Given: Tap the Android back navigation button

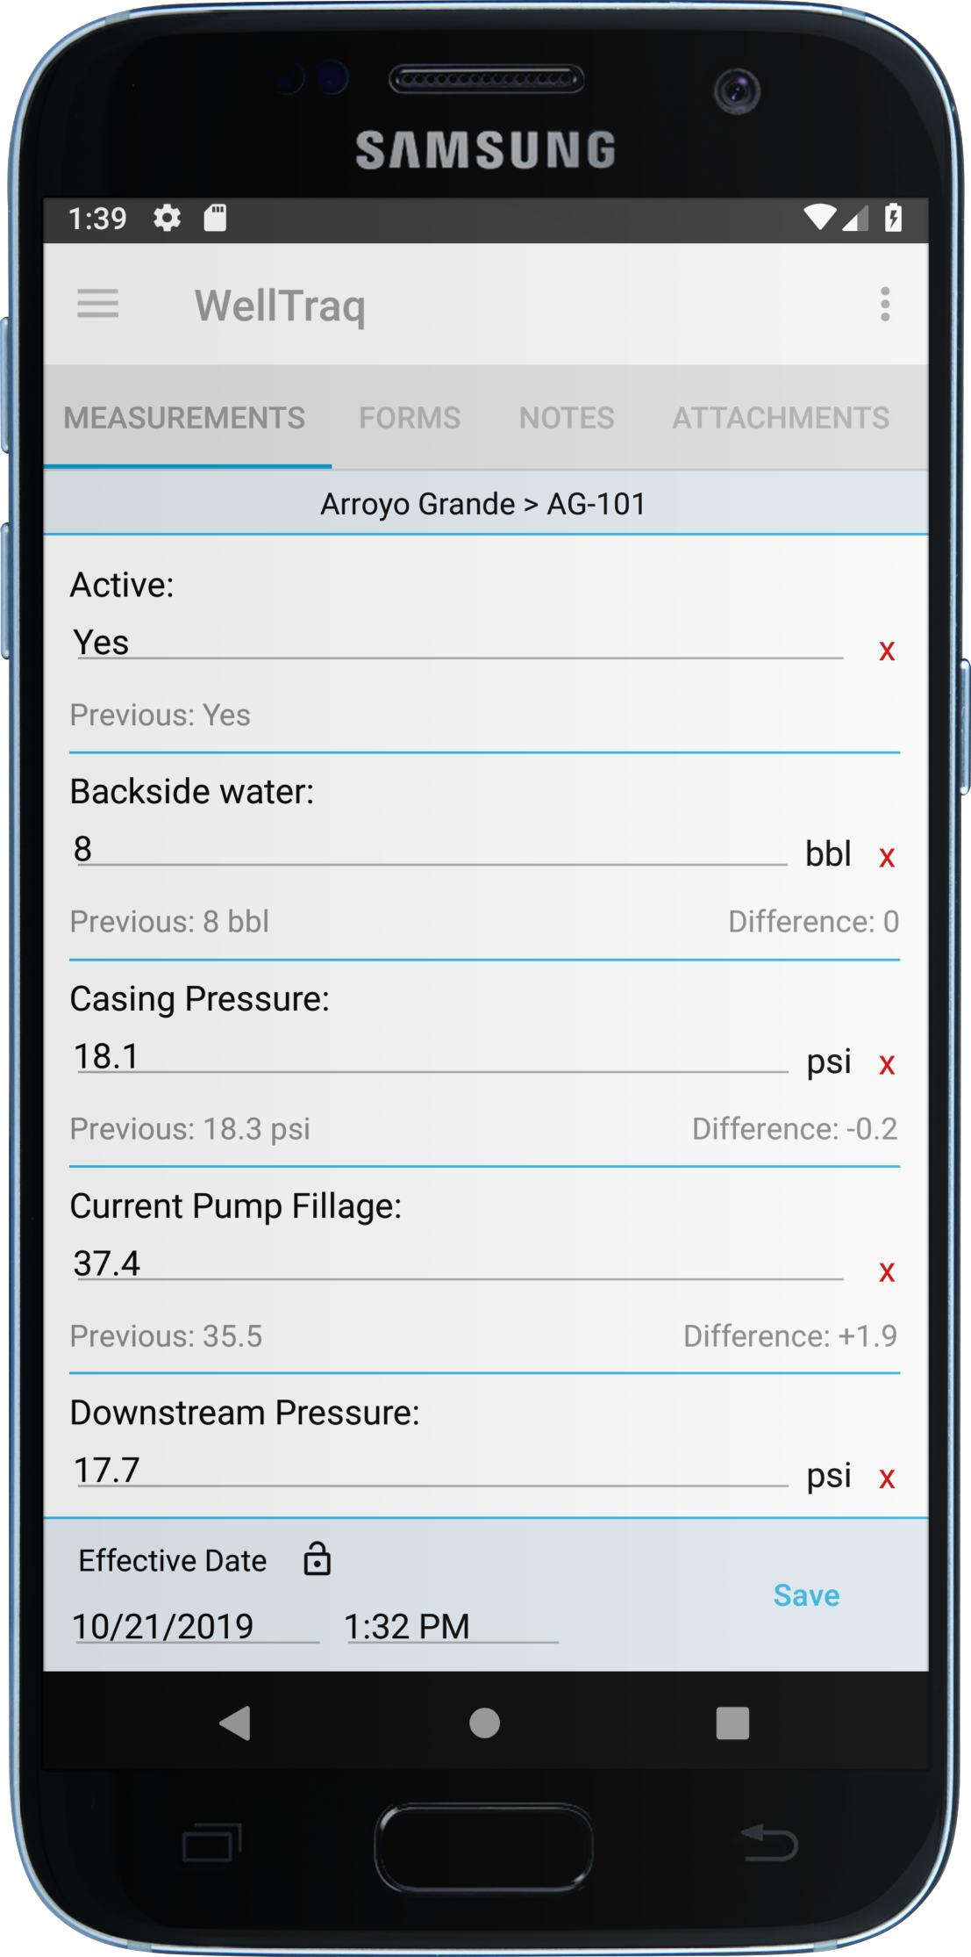Looking at the screenshot, I should coord(235,1723).
